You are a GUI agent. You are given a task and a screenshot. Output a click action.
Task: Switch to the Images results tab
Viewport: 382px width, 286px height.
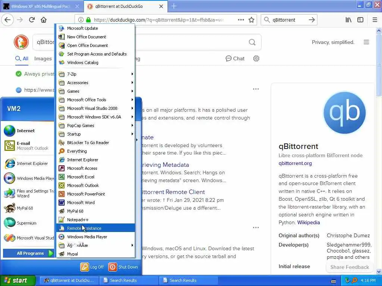[43, 58]
